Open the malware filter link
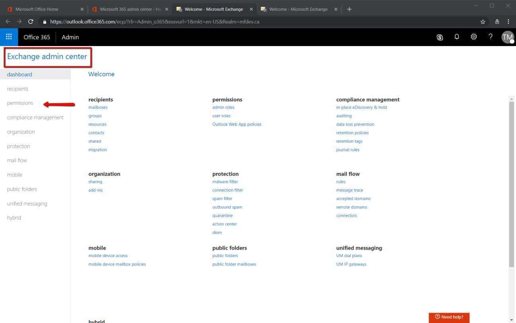Screen dimensions: 516x323 point(225,182)
